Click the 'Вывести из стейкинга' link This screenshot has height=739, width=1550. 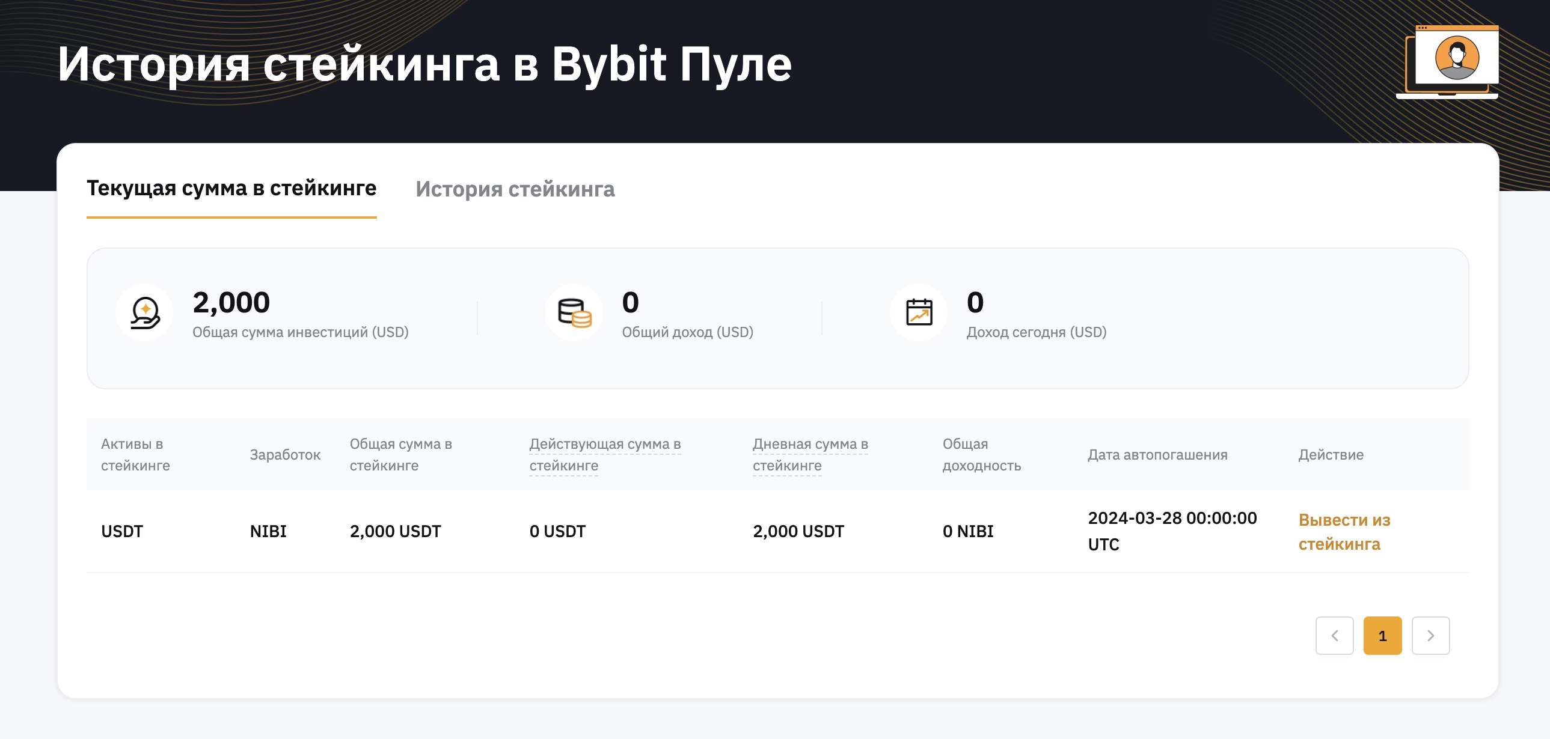pyautogui.click(x=1344, y=532)
